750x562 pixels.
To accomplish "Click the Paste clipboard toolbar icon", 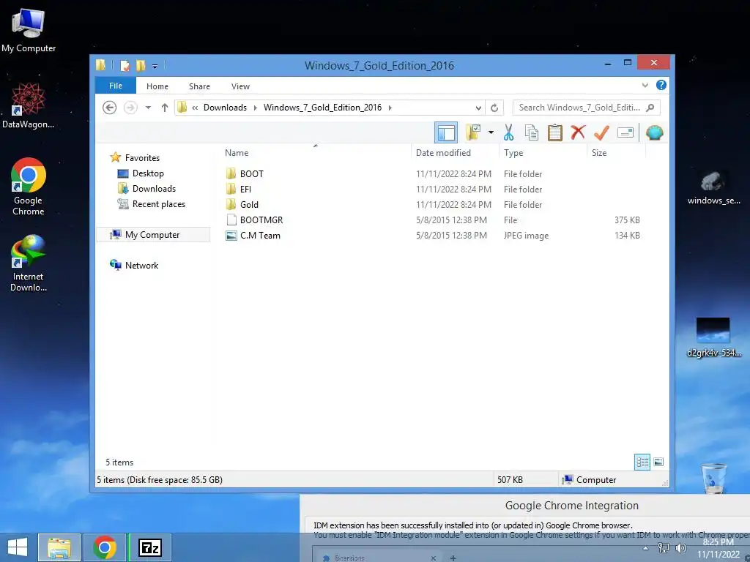I will (555, 132).
